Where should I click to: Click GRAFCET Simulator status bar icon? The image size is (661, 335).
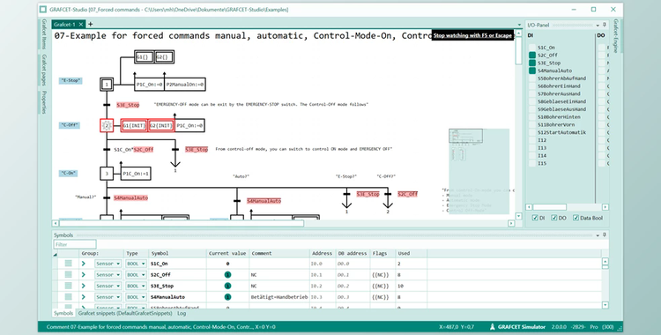493,327
